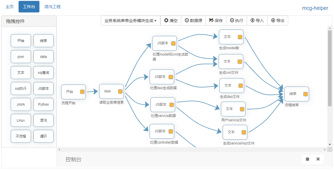Run the flow using 执行 button

click(237, 21)
